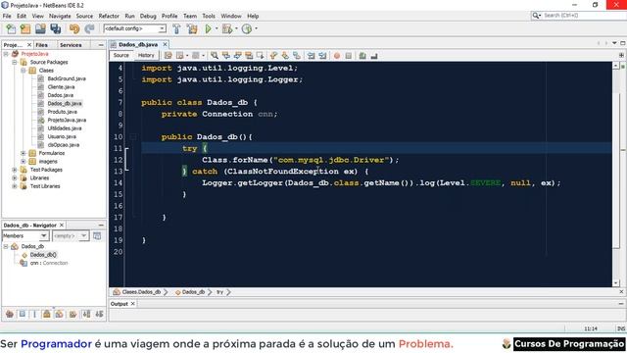Screen dimensions: 627x353
Task: Click the Undo toolbar icon
Action: pyautogui.click(x=74, y=28)
